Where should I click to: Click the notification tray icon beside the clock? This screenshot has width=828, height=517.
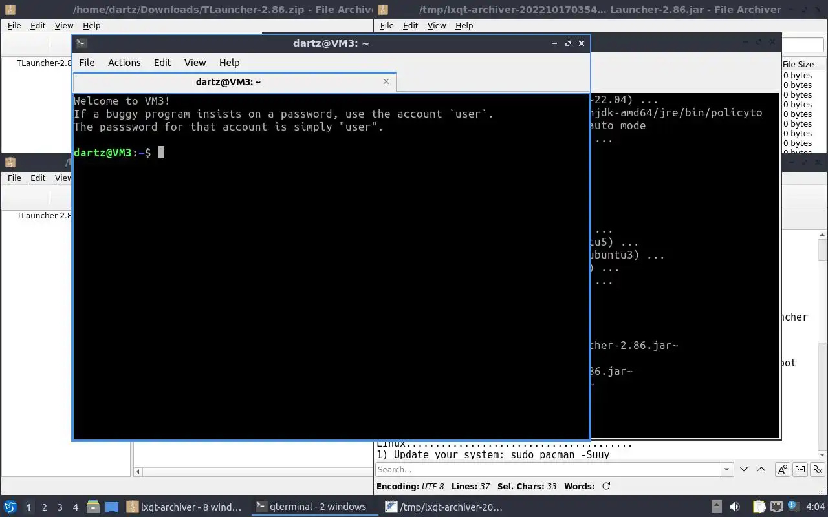coord(794,507)
